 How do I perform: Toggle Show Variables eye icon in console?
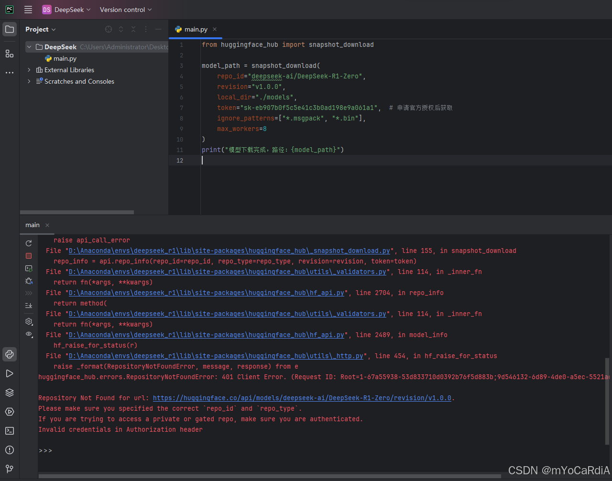coord(29,334)
